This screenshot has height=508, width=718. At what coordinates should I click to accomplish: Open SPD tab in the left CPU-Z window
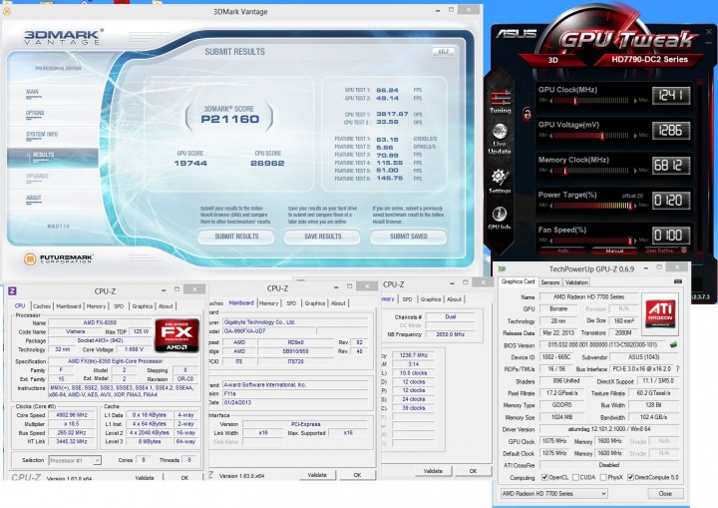pos(119,306)
